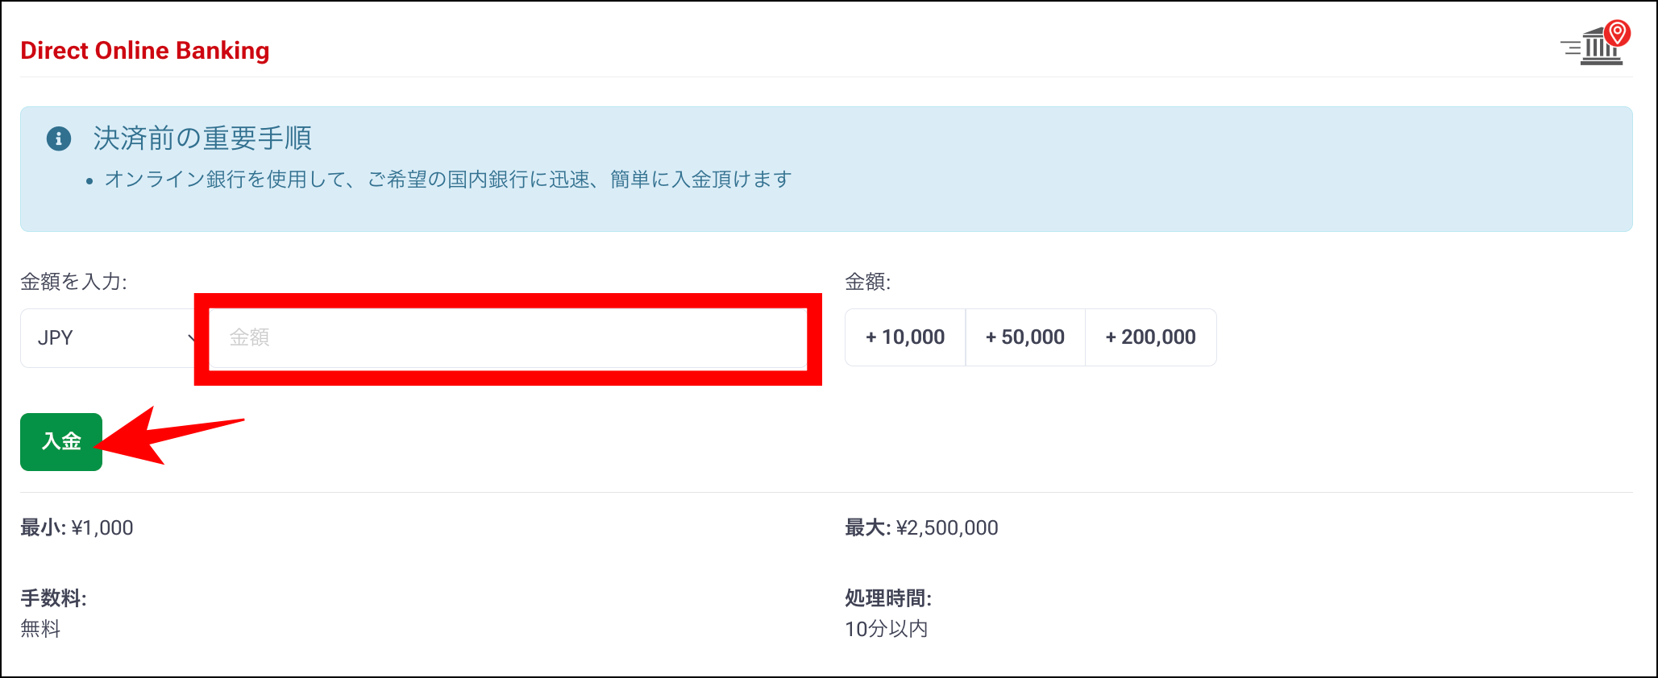Click the 最大 ¥2,500,000 maximum label

(920, 527)
